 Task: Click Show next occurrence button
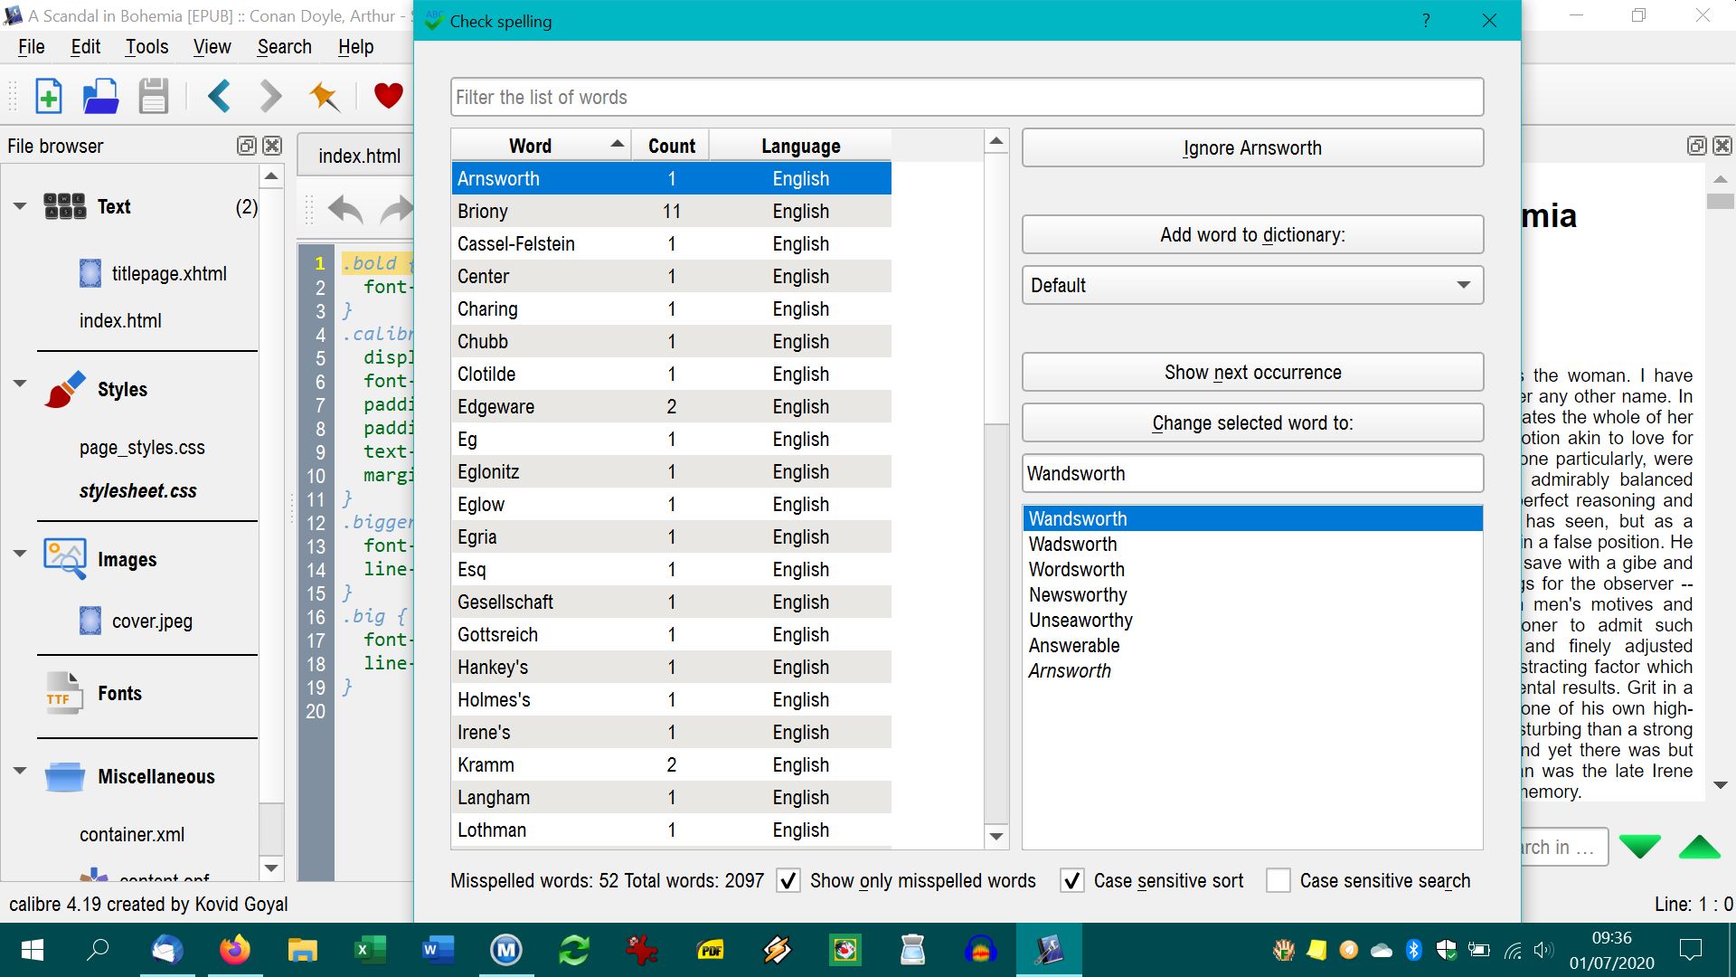[x=1252, y=372]
